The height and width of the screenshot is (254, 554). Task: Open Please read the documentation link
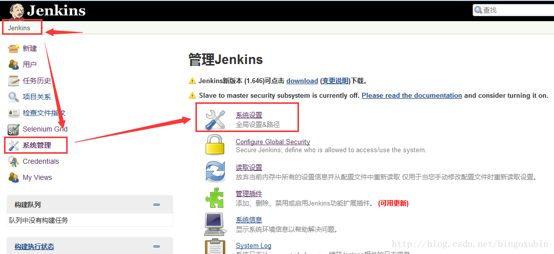[x=412, y=95]
